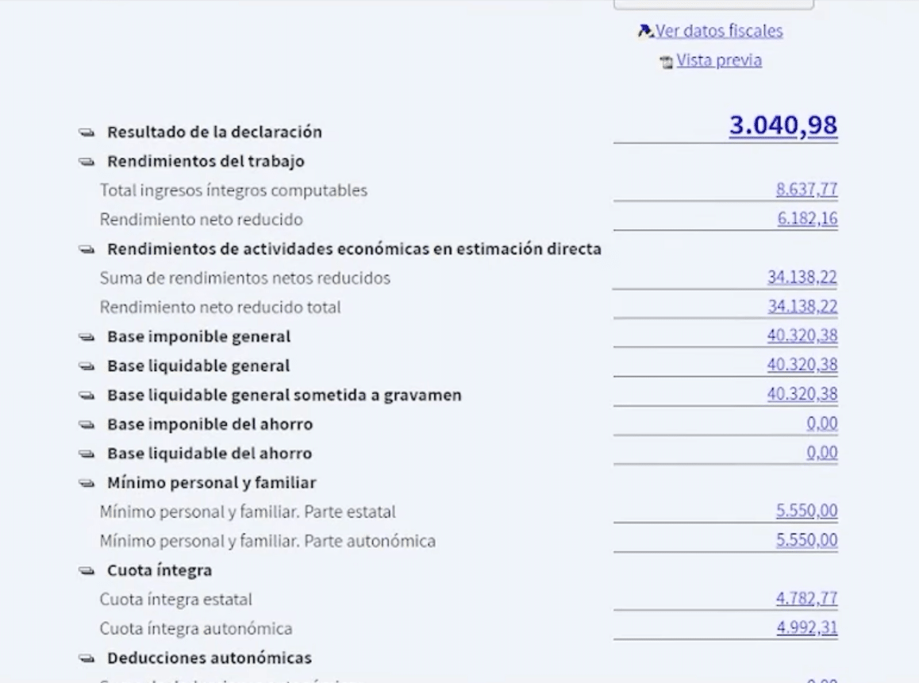The image size is (919, 683).
Task: Click Total ingresos íntegros value 8.637,77
Action: (x=806, y=190)
